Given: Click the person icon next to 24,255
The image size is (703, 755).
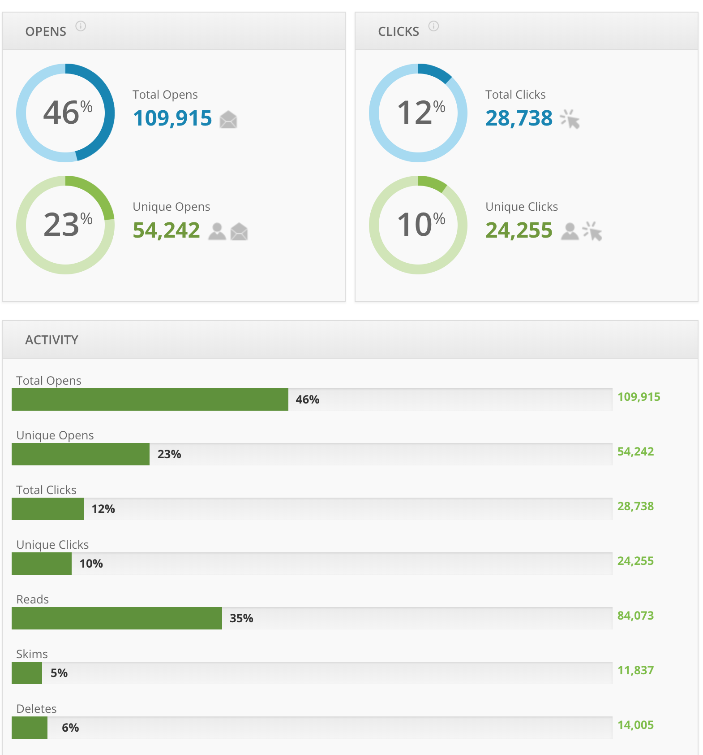Looking at the screenshot, I should [570, 231].
